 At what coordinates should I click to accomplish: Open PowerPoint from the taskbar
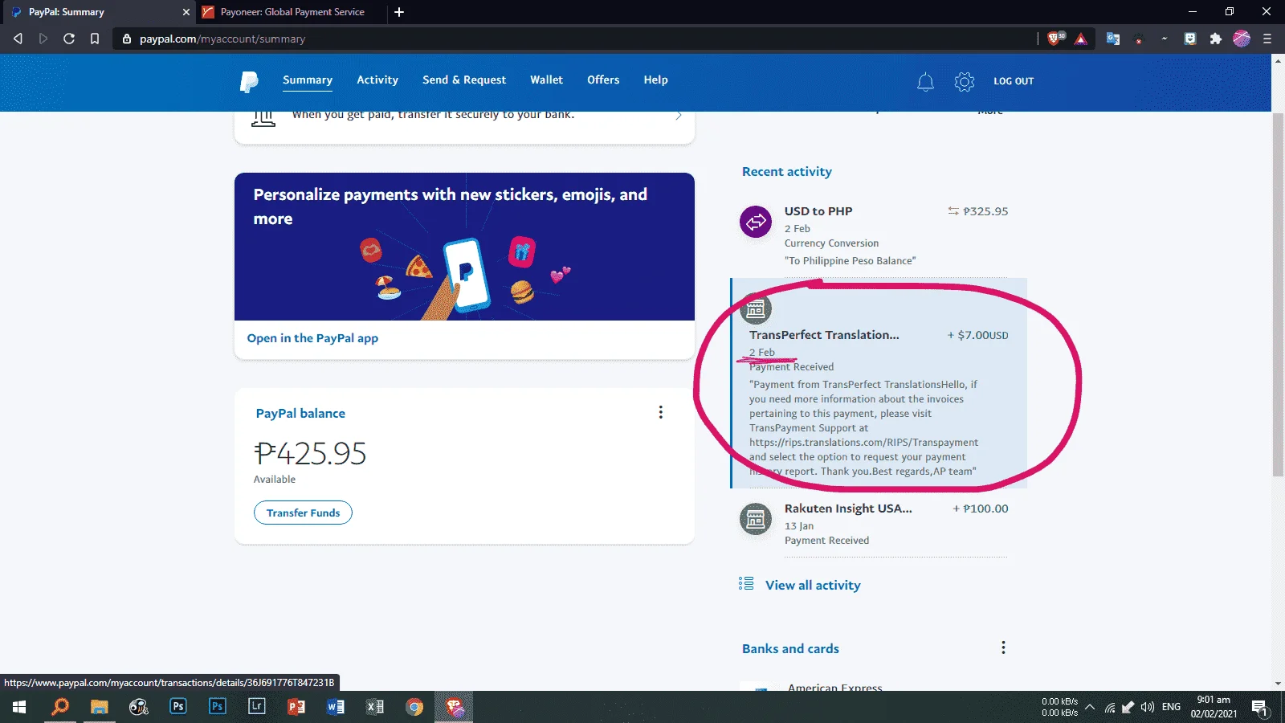click(x=296, y=707)
